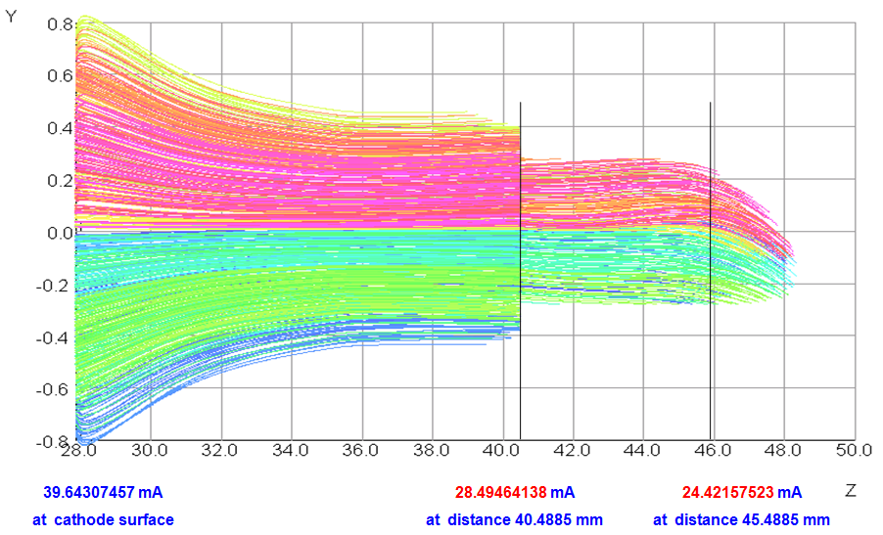
Task: Click the 0.4 tick on the Y axis
Action: tap(60, 128)
